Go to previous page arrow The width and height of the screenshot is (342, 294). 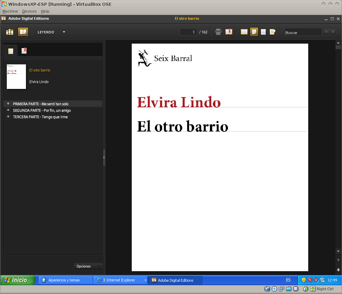point(338,260)
